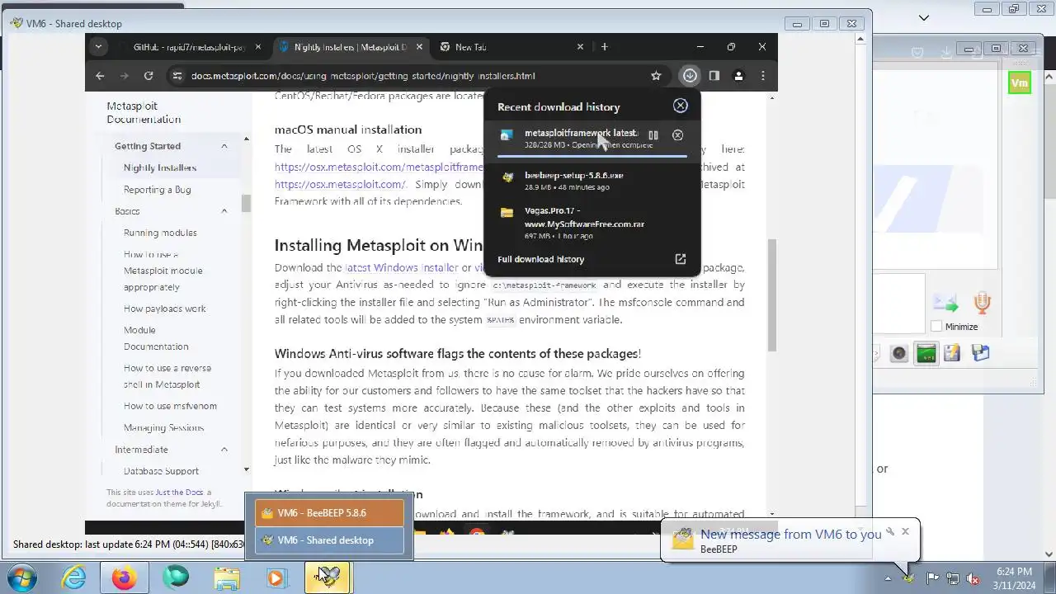Open Database Support sidebar link

coord(161,471)
